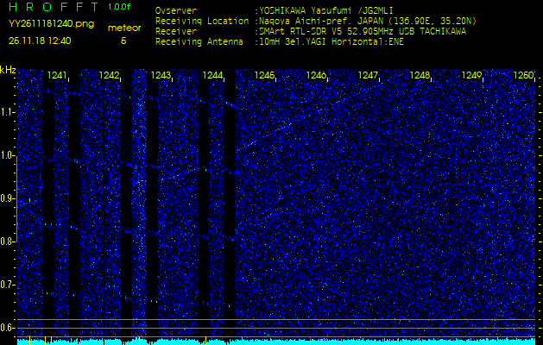Click the 26.11.18 12:40 timestamp
The width and height of the screenshot is (543, 345).
click(x=41, y=41)
